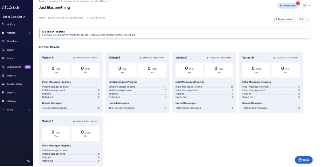Click the Inbox icon in sidebar

point(3,58)
